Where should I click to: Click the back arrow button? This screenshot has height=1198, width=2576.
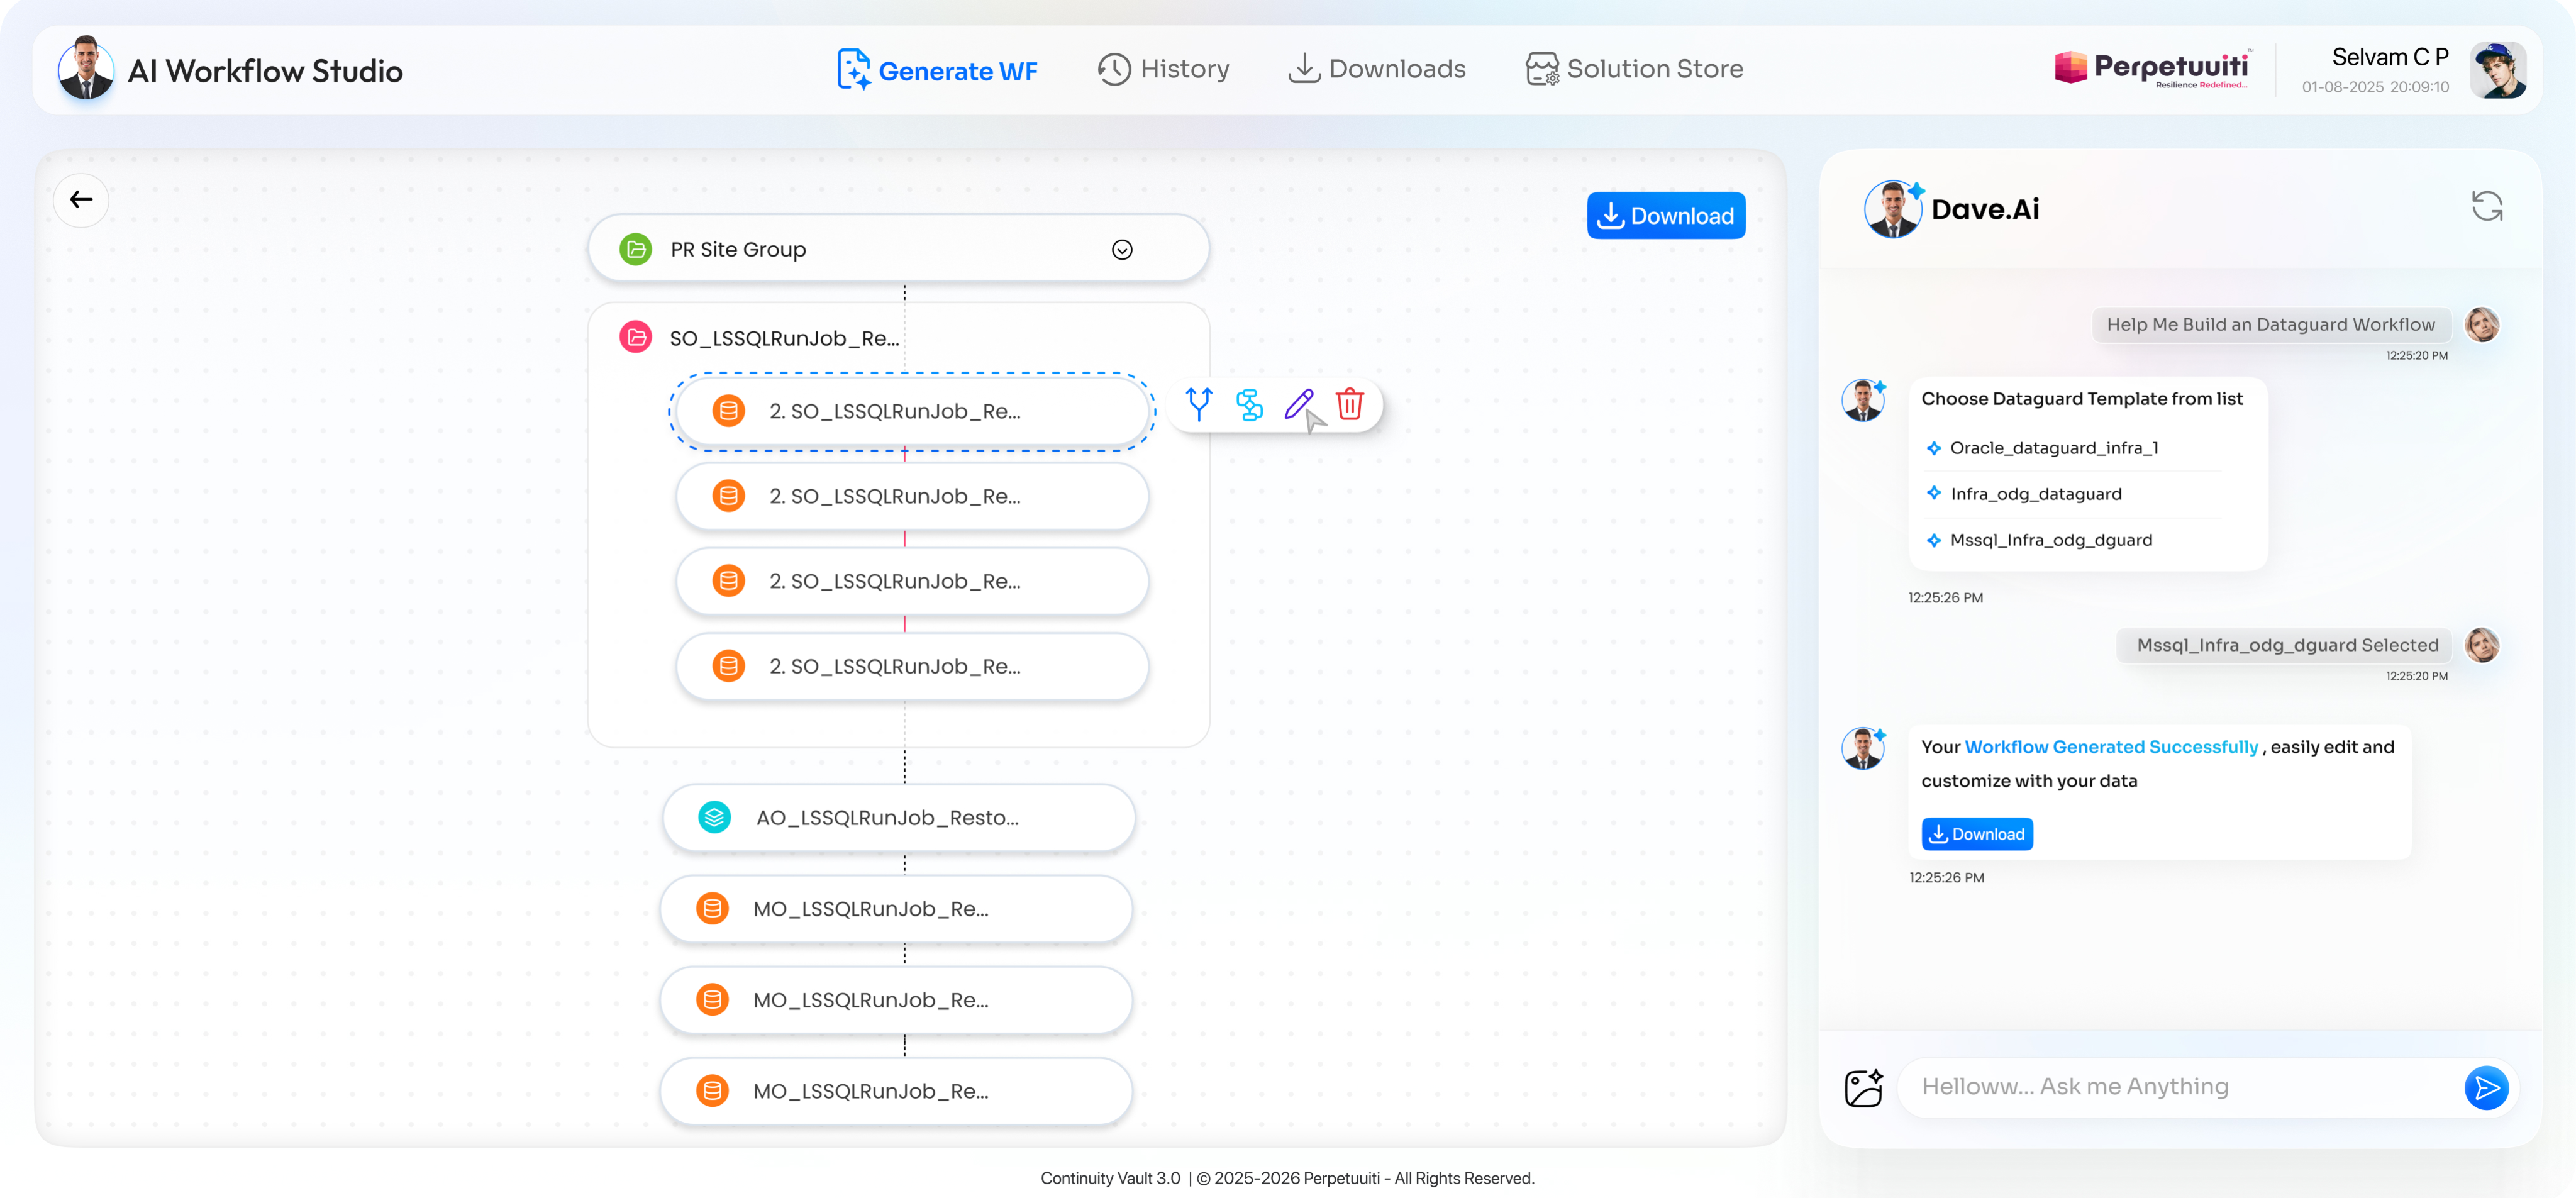coord(81,200)
